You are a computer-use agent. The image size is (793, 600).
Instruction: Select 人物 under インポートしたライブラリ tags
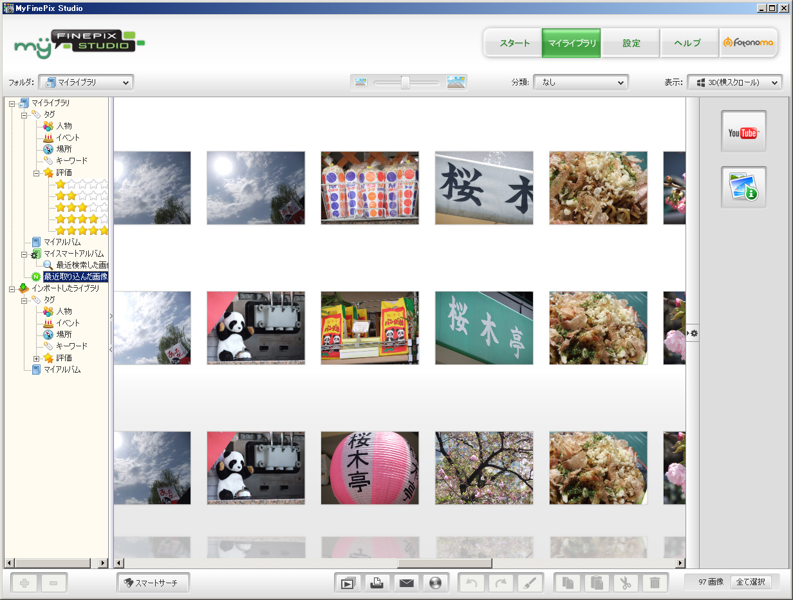[64, 311]
